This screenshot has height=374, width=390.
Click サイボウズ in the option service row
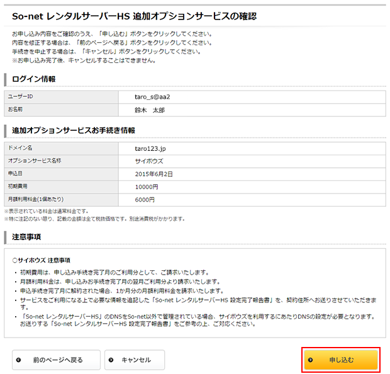148,160
